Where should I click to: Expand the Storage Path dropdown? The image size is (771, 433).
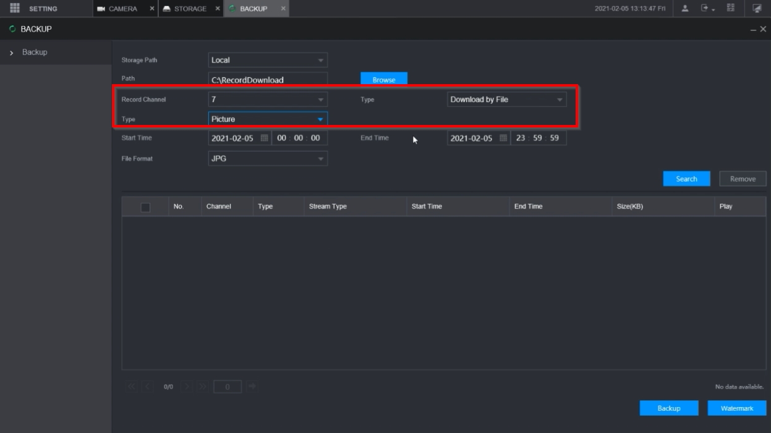tap(268, 60)
